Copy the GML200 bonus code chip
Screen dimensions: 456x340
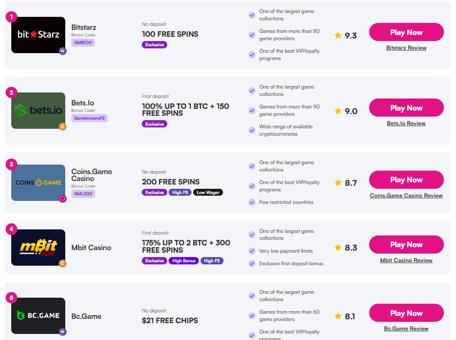(x=83, y=194)
